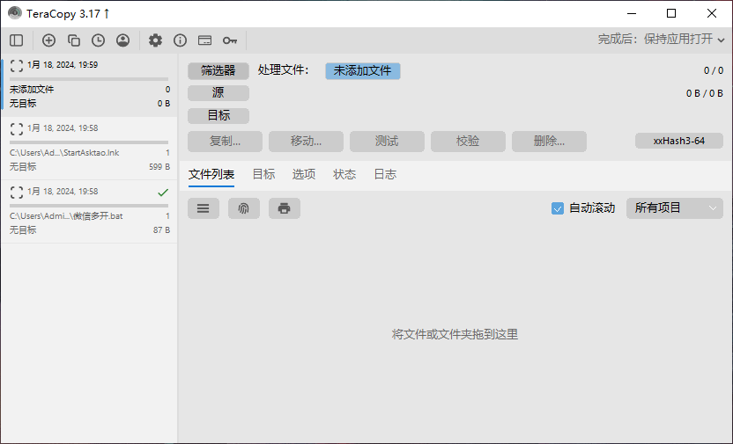Click the printer icon
Screen dimensions: 733x444
coord(285,208)
